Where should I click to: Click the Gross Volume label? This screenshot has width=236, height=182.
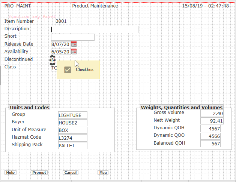coord(169,112)
